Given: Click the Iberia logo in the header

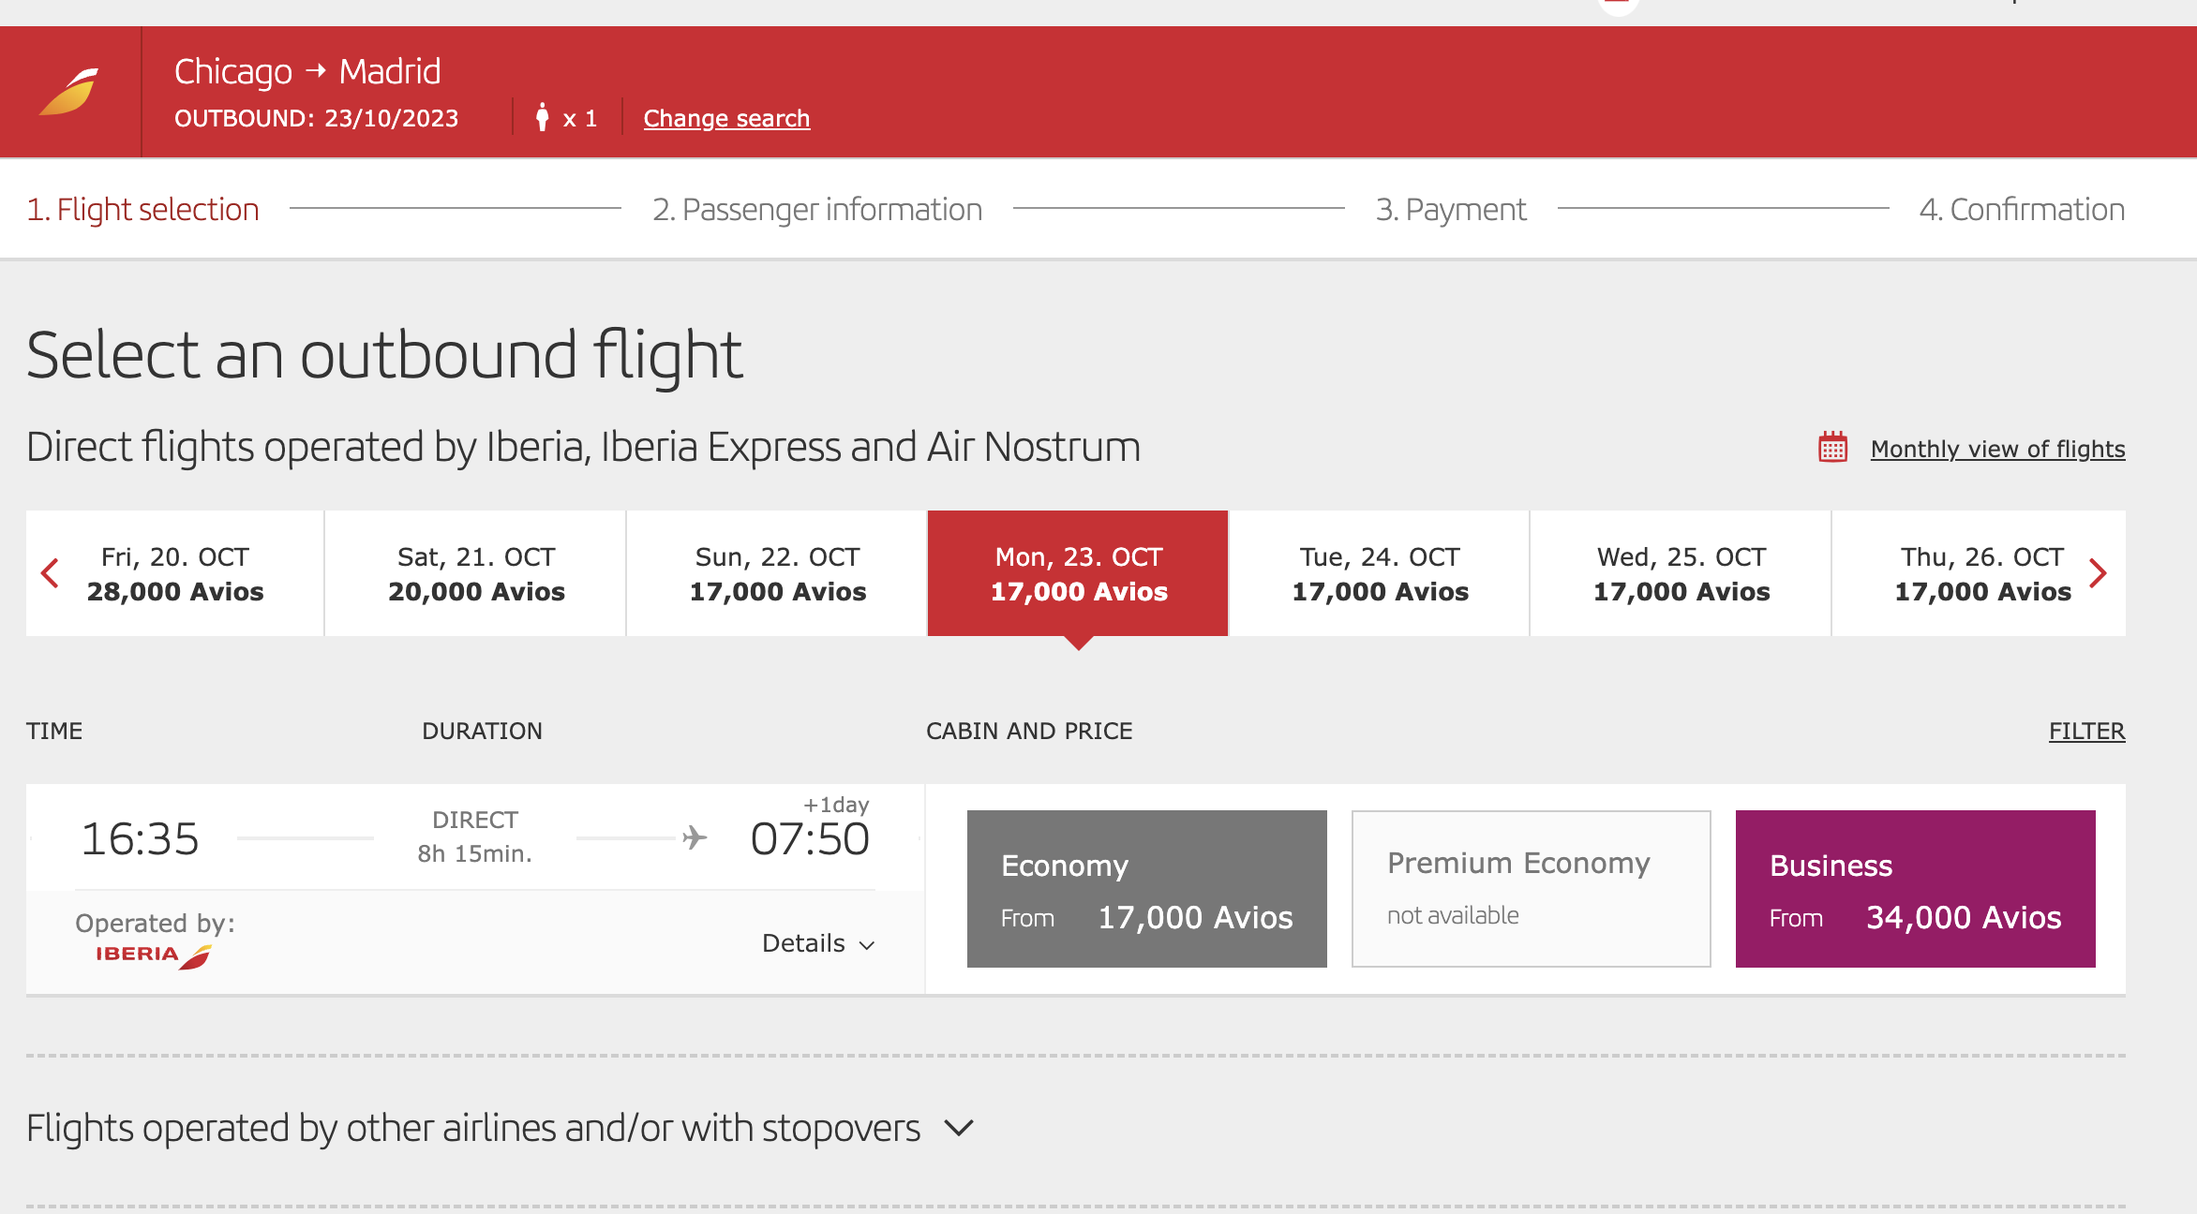Looking at the screenshot, I should (69, 92).
